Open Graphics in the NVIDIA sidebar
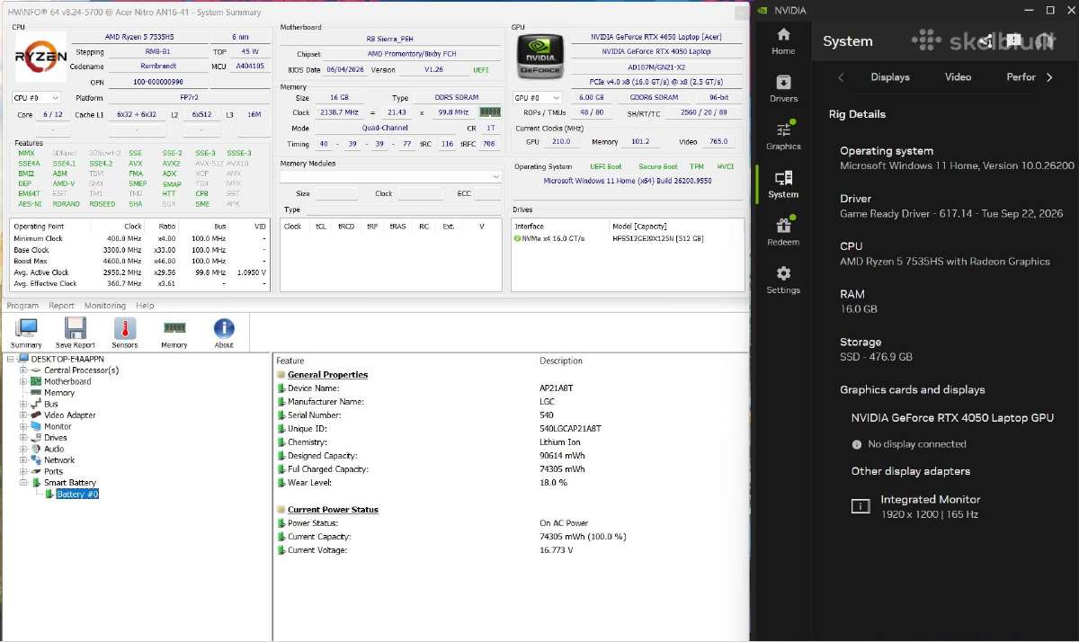Screen dimensions: 1079x642 tap(783, 136)
